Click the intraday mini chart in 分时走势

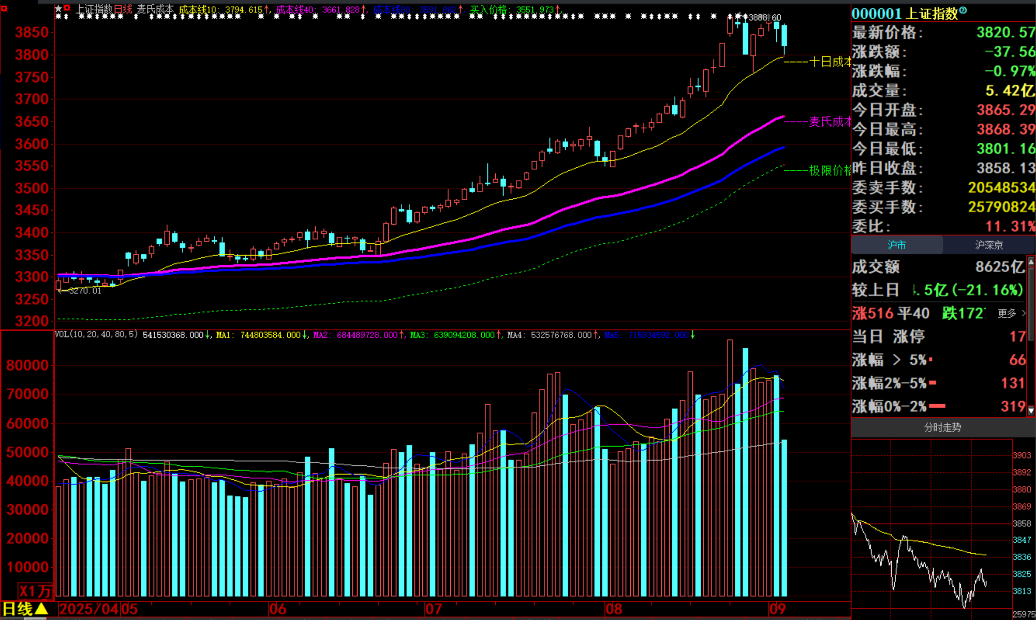click(x=931, y=524)
